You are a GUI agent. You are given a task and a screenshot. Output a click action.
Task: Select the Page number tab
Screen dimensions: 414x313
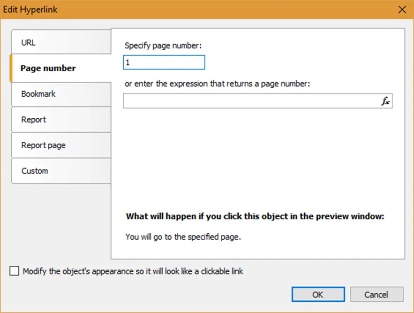[x=60, y=69]
